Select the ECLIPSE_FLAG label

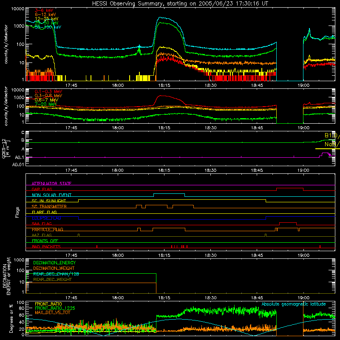pos(46,218)
